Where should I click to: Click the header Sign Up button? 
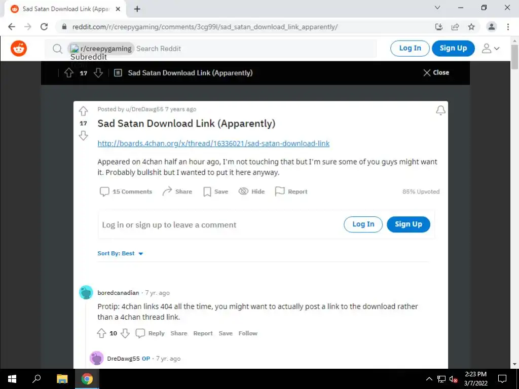pyautogui.click(x=453, y=48)
